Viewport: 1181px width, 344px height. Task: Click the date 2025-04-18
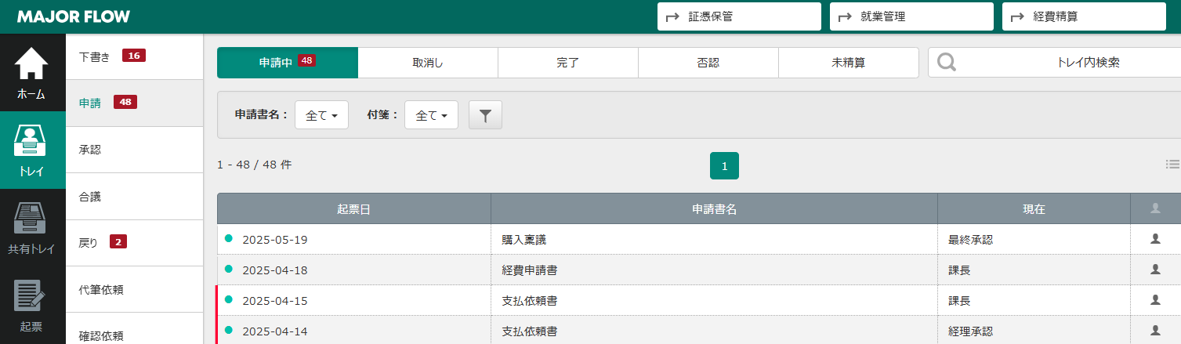point(275,270)
